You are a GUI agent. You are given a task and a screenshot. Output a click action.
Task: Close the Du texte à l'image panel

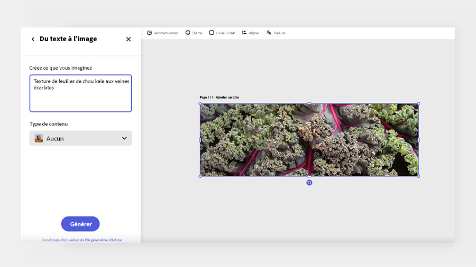pos(129,39)
